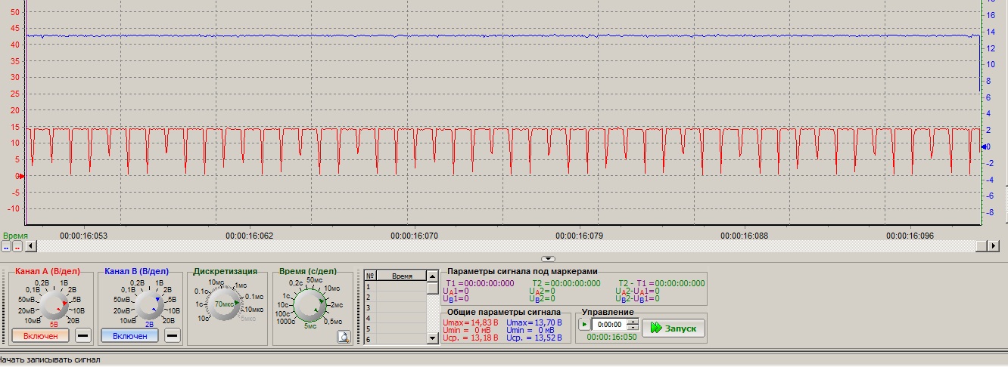This screenshot has width=1008, height=367.
Task: Click the blue zero-level marker on right axis
Action: click(x=983, y=146)
